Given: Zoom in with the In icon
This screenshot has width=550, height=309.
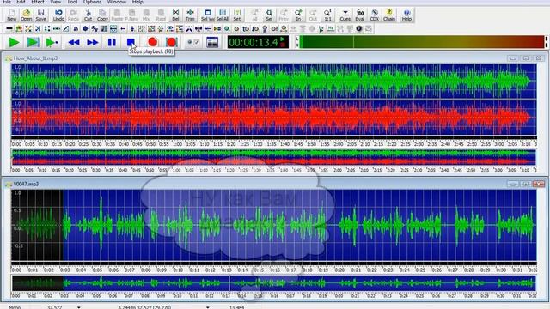Looking at the screenshot, I should pos(298,15).
